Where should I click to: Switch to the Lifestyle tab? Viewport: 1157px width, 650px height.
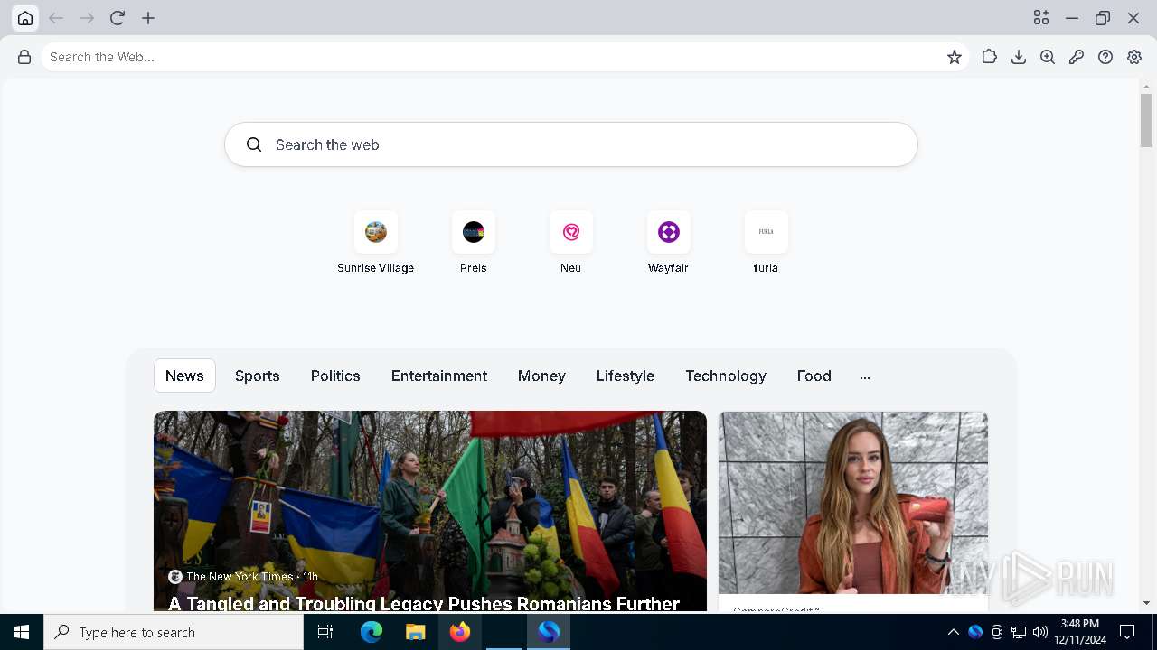626,376
